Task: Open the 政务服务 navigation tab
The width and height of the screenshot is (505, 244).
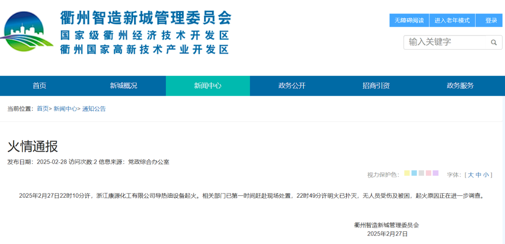Action: 460,86
